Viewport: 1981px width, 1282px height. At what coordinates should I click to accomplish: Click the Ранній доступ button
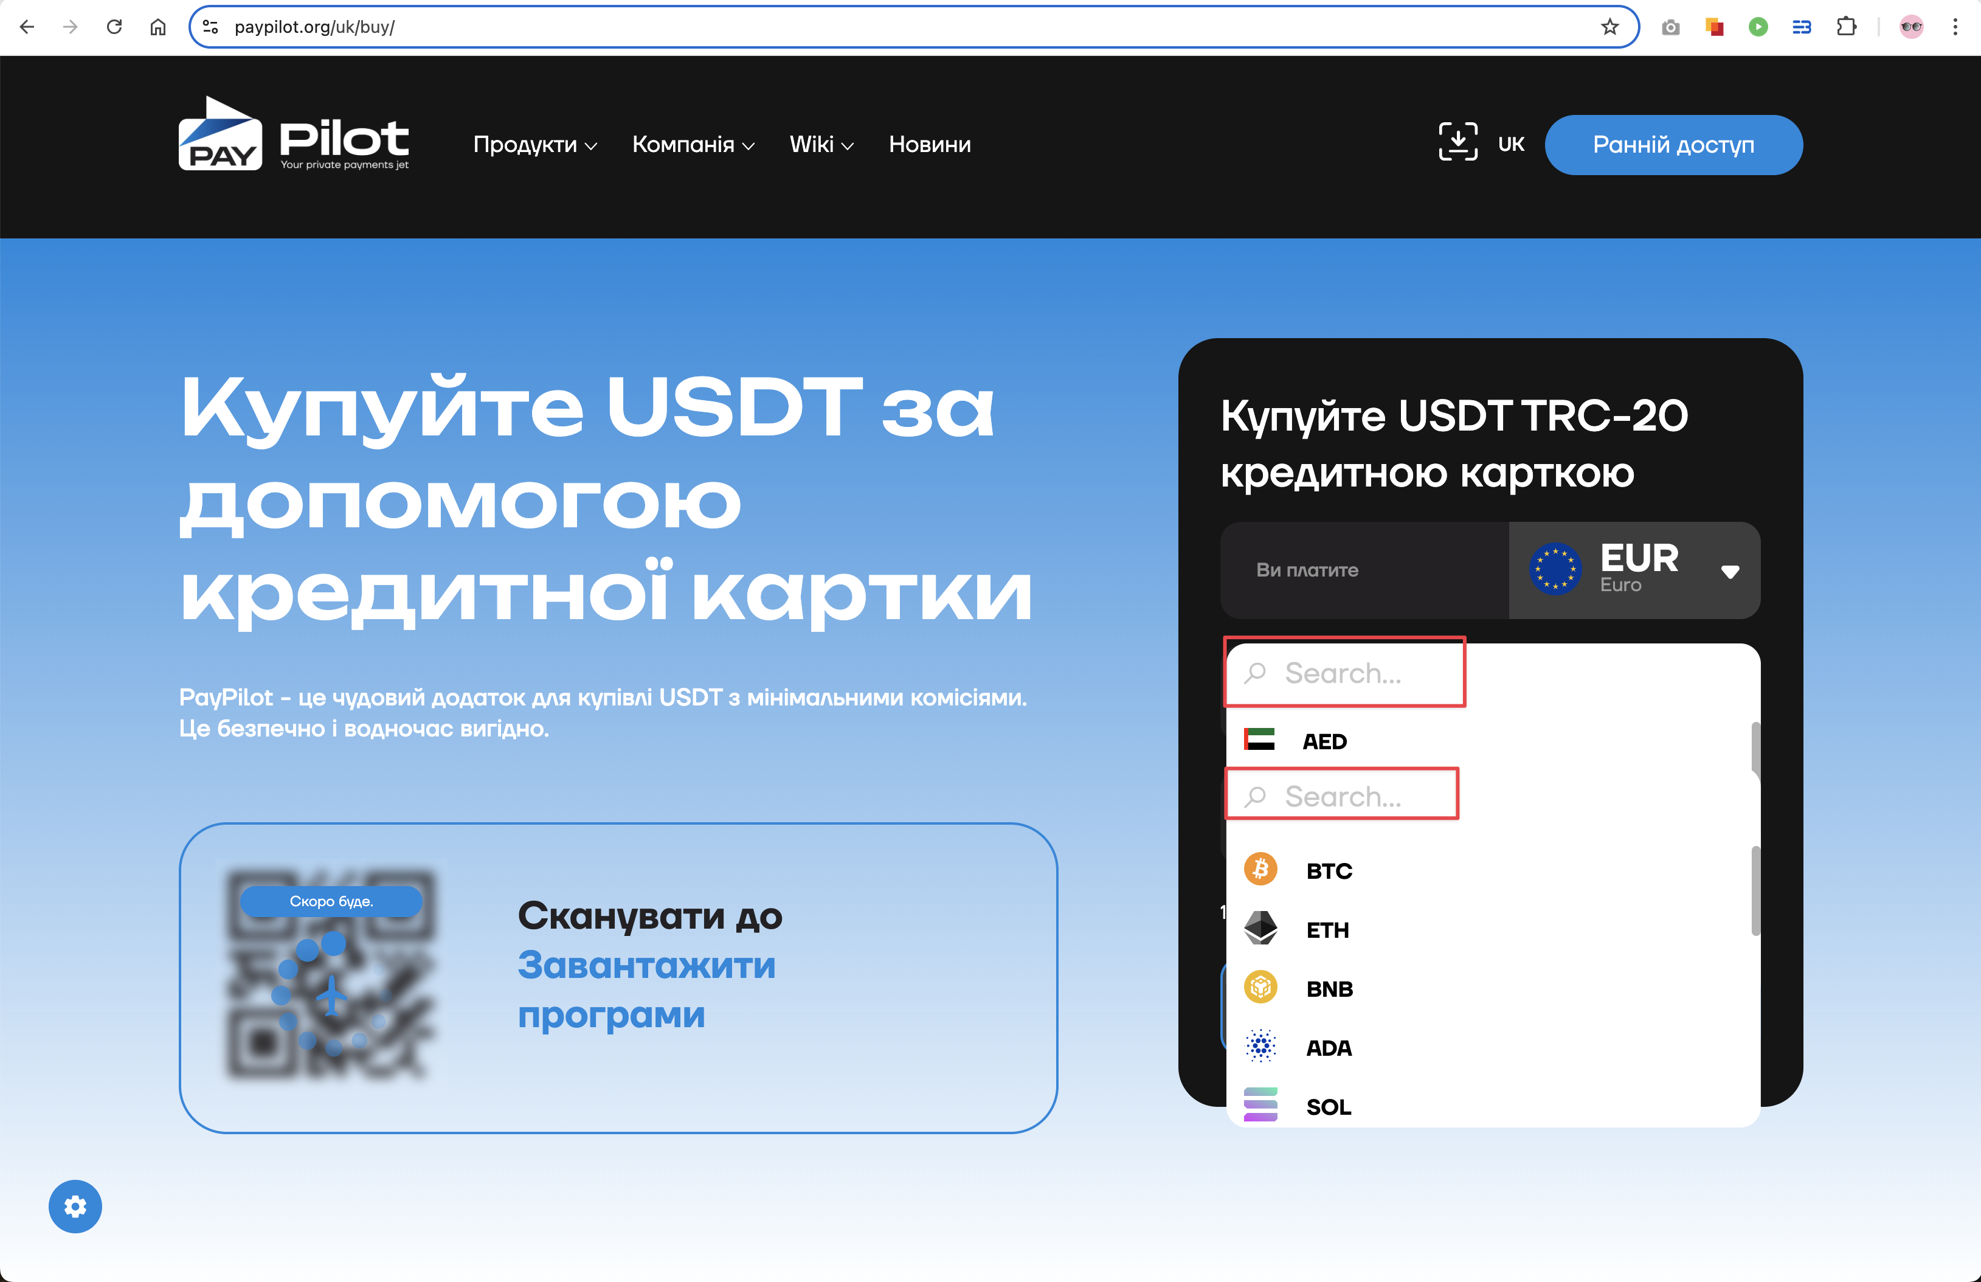[x=1673, y=145]
